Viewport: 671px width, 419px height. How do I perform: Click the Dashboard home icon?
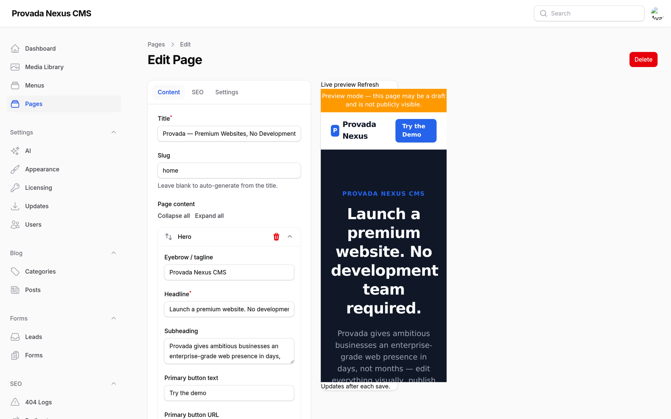[x=15, y=49]
